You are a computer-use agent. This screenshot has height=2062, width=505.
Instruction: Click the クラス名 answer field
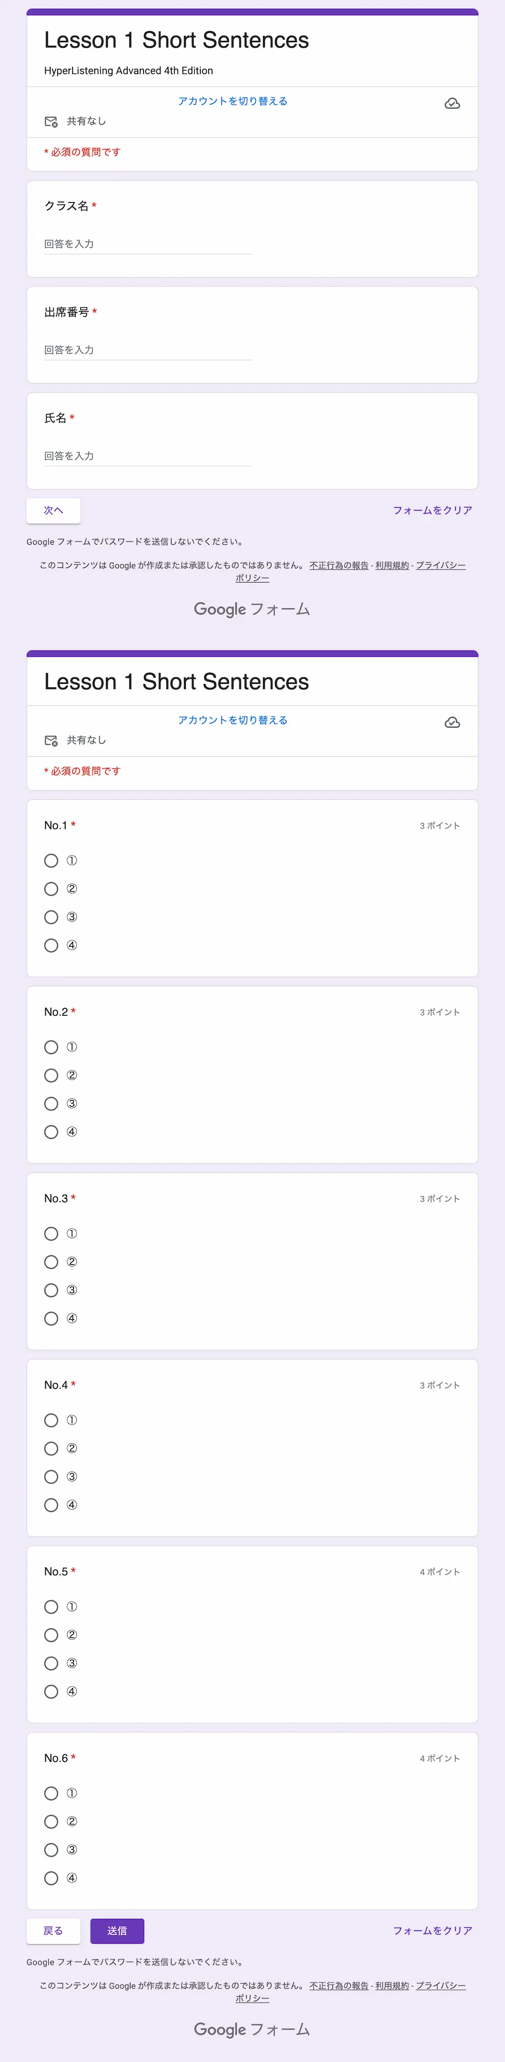148,244
